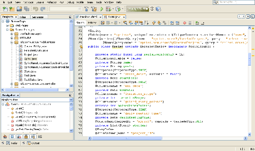Uncomment selected lines in editor toolbar

(x=203, y=23)
